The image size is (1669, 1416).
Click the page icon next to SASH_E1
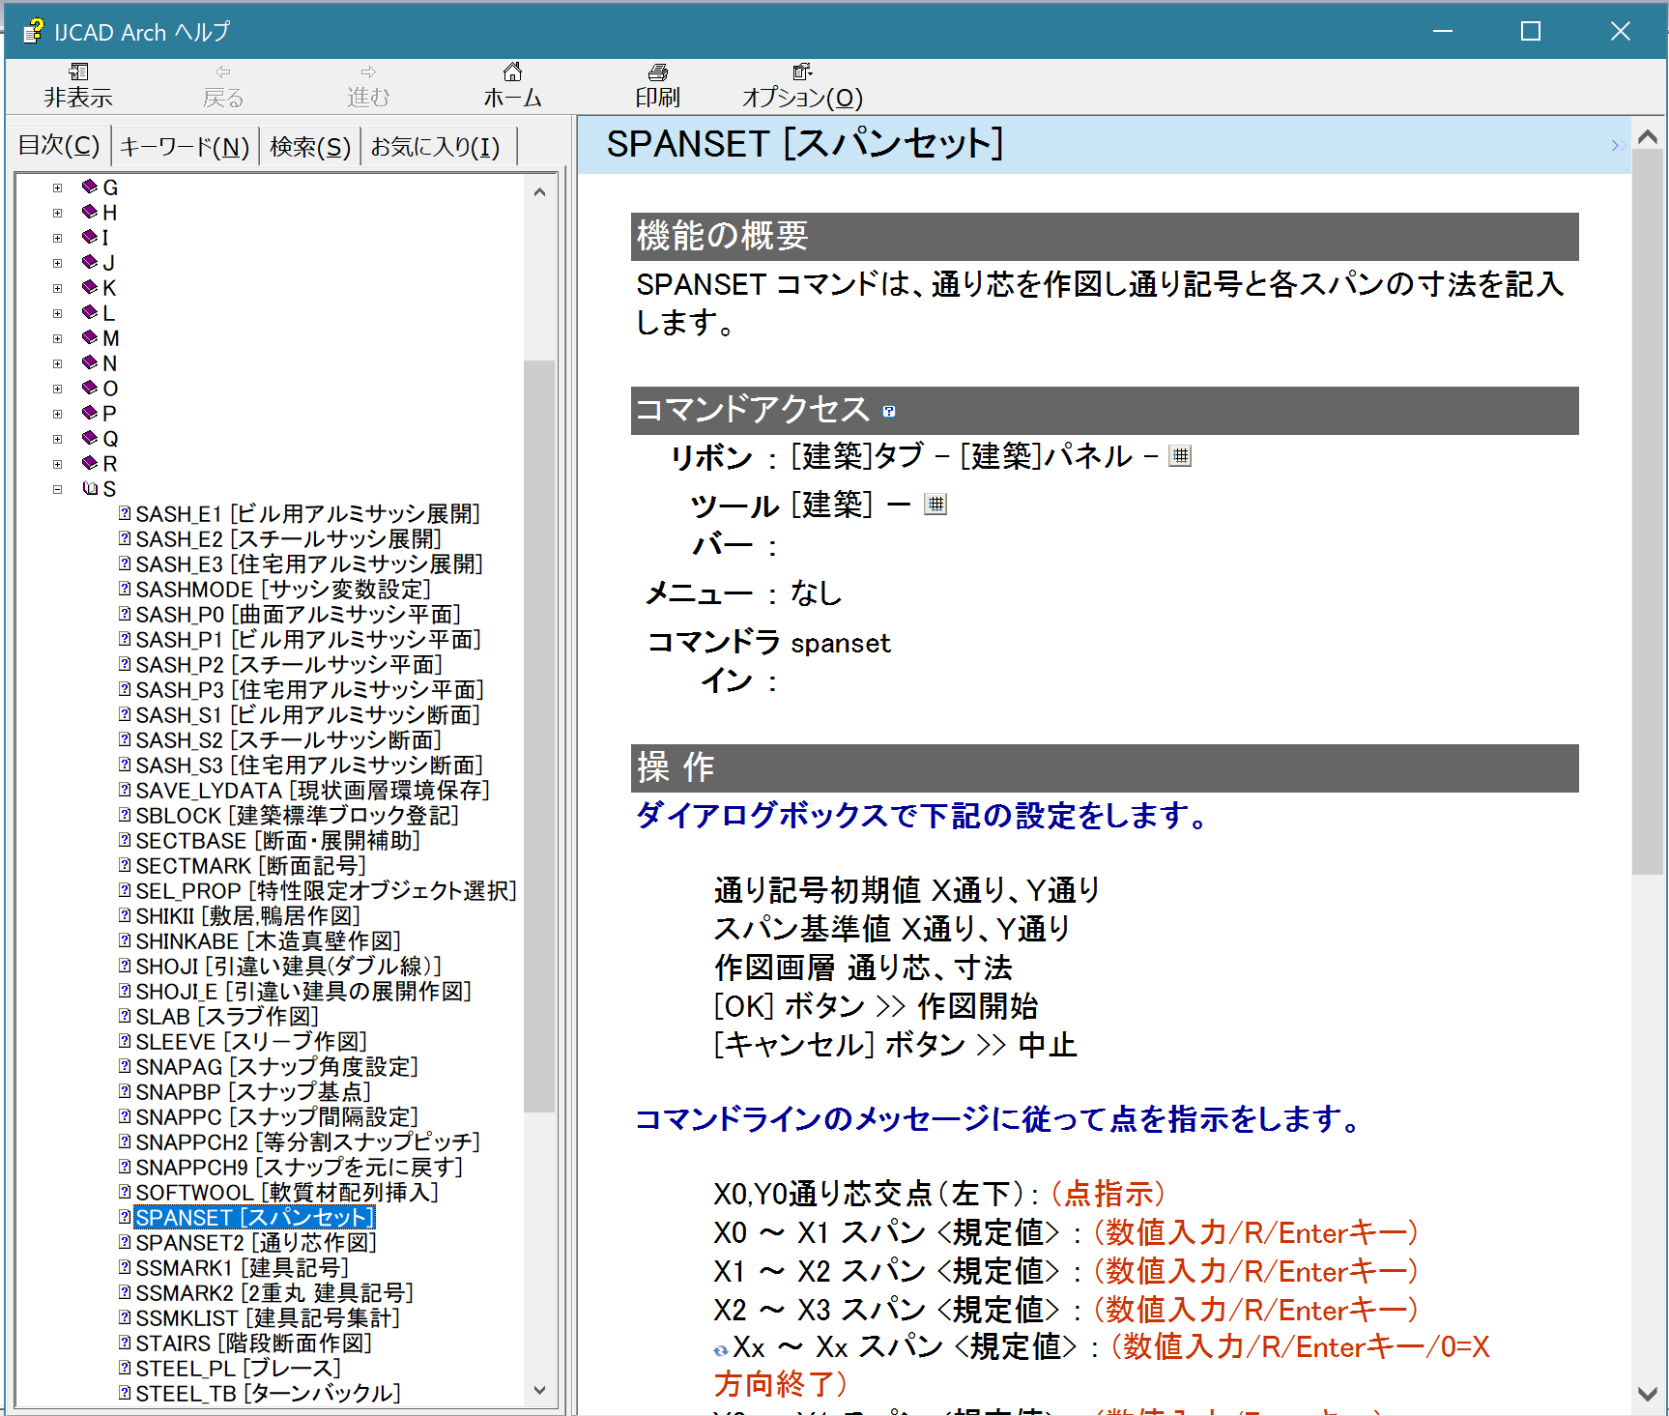click(125, 513)
